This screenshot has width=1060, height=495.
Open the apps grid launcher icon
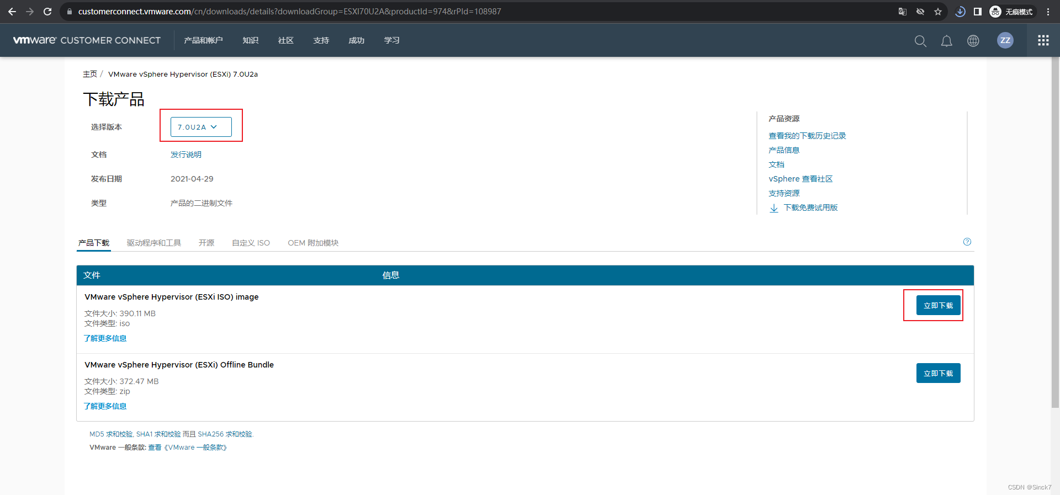click(1043, 40)
